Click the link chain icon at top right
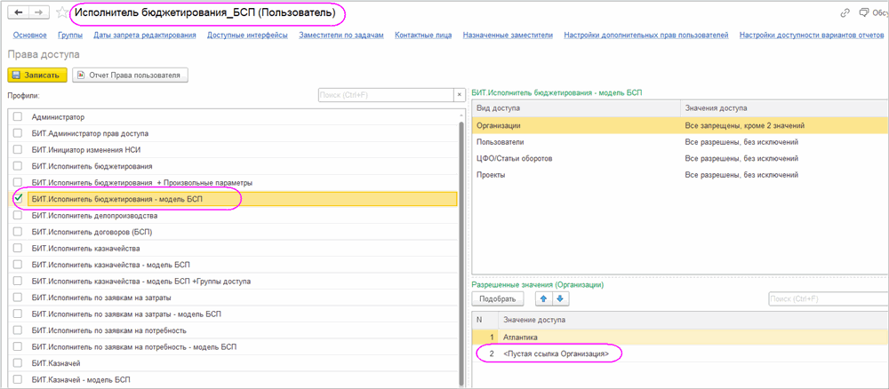889x389 pixels. click(x=845, y=13)
